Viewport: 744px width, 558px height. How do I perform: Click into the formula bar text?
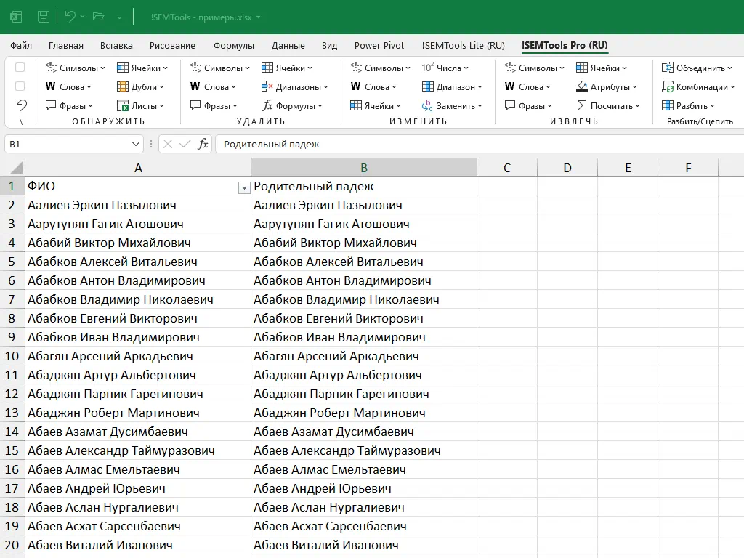tap(272, 145)
